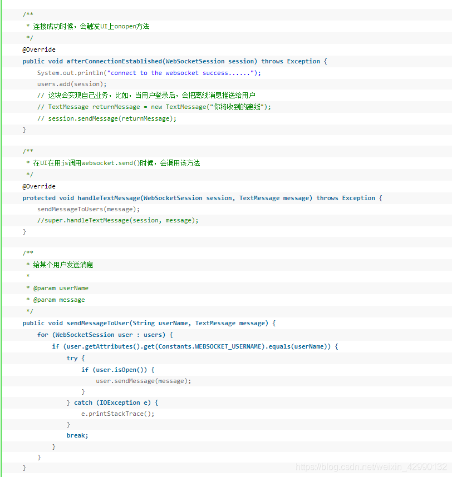Click the users.add(session); line
452x477 pixels.
(72, 85)
